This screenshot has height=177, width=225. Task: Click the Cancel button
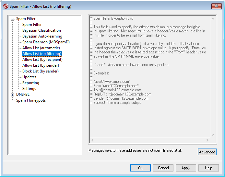pos(163,168)
